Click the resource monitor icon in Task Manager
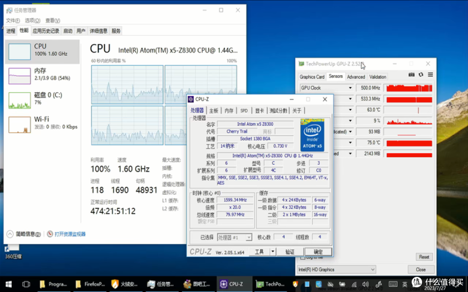The width and height of the screenshot is (468, 292). tap(50, 234)
